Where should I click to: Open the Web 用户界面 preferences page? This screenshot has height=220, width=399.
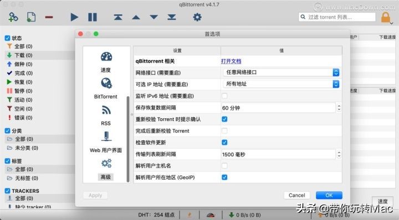point(106,142)
